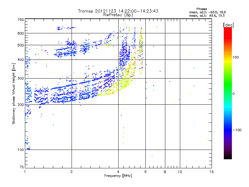Click the "100" tick label beside the color bar
Screen dimensions: 249x187
click(x=236, y=57)
